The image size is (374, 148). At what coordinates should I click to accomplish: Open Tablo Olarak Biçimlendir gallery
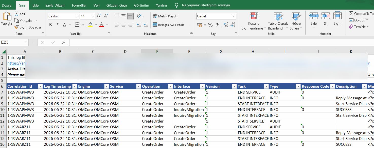coord(278,21)
